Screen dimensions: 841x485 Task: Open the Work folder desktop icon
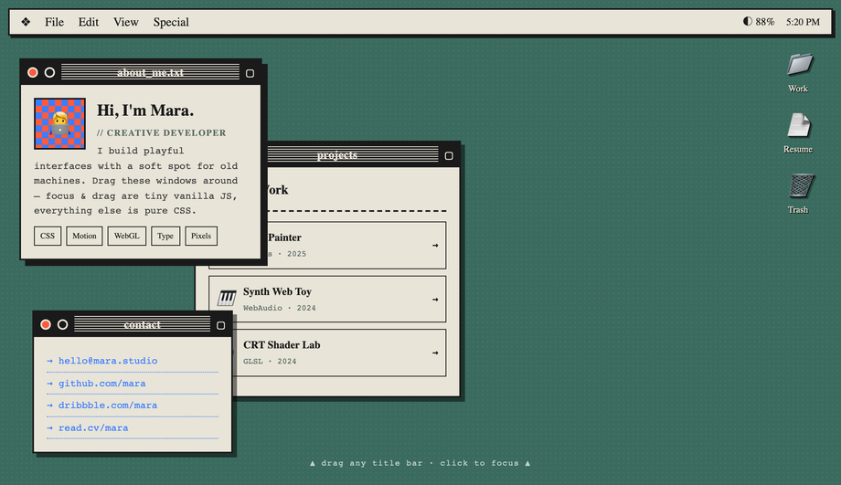(798, 73)
